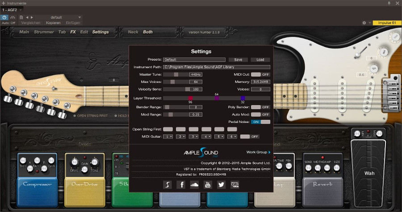Open MIDI Guitar channel 3 dropdown

click(193, 137)
